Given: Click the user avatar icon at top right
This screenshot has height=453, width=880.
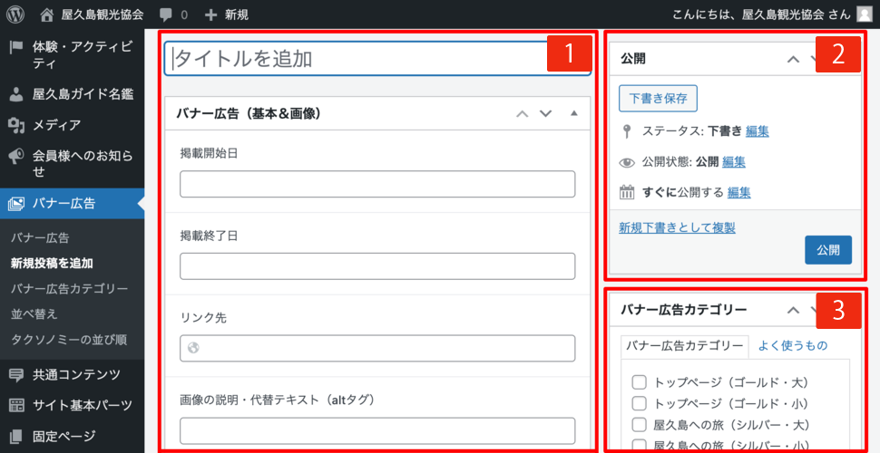Looking at the screenshot, I should point(864,14).
